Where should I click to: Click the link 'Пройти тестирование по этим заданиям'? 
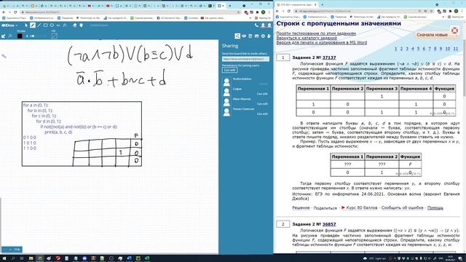(x=316, y=33)
